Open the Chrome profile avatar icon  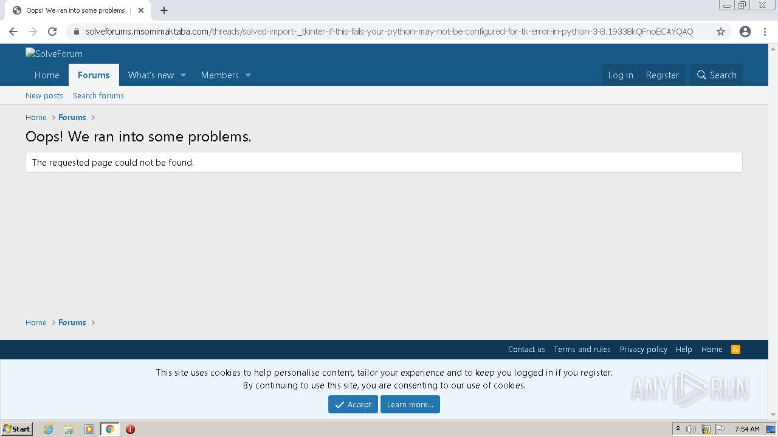point(745,32)
